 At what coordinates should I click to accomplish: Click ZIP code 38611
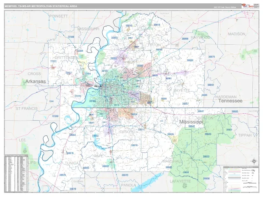141,130
